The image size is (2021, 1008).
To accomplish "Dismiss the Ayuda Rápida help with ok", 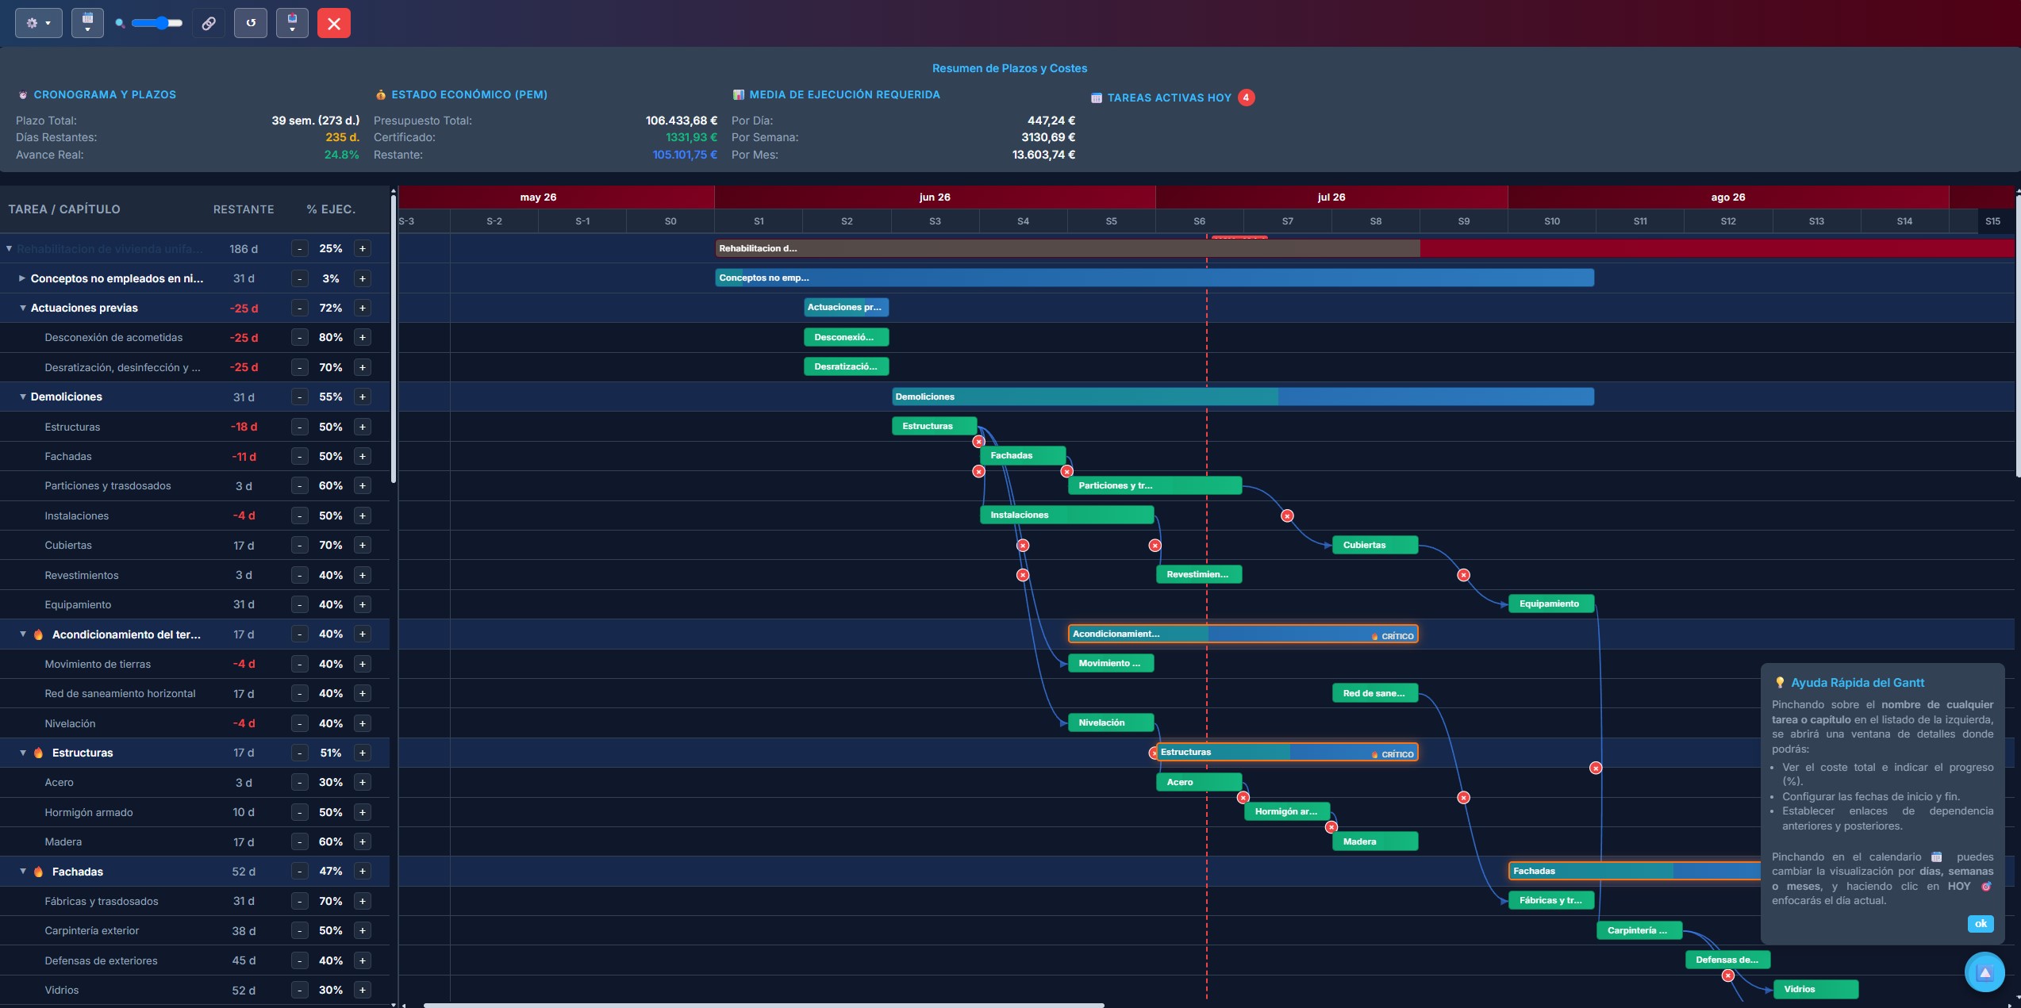I will (x=1981, y=923).
